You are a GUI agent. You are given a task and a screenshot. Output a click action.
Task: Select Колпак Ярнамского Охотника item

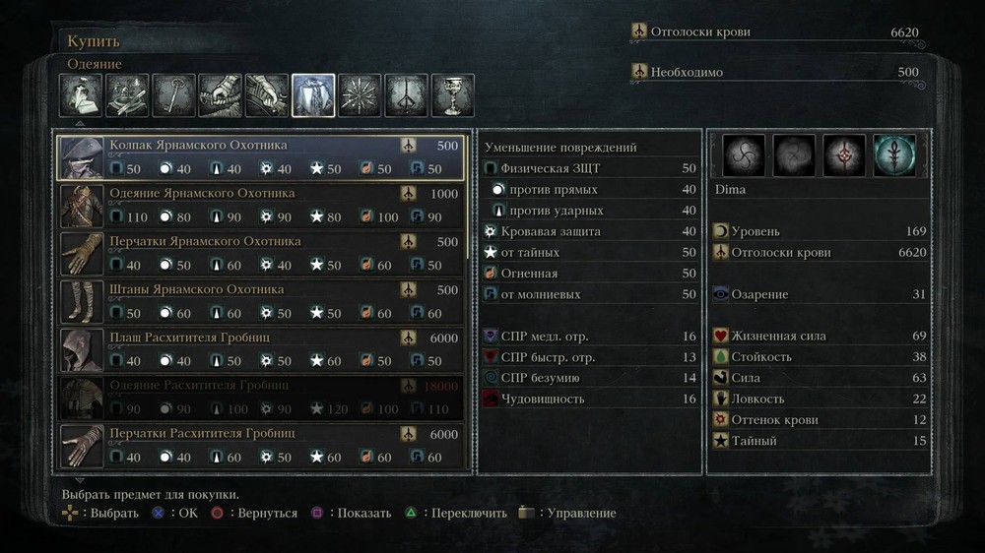[261, 156]
